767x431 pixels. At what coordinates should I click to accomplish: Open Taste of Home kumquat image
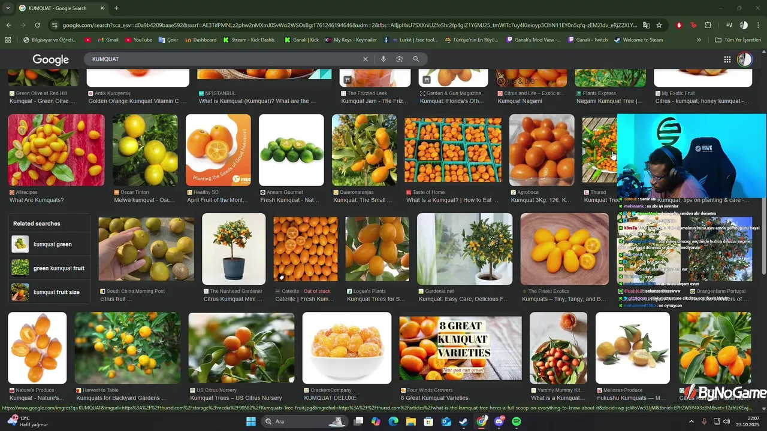pyautogui.click(x=453, y=150)
